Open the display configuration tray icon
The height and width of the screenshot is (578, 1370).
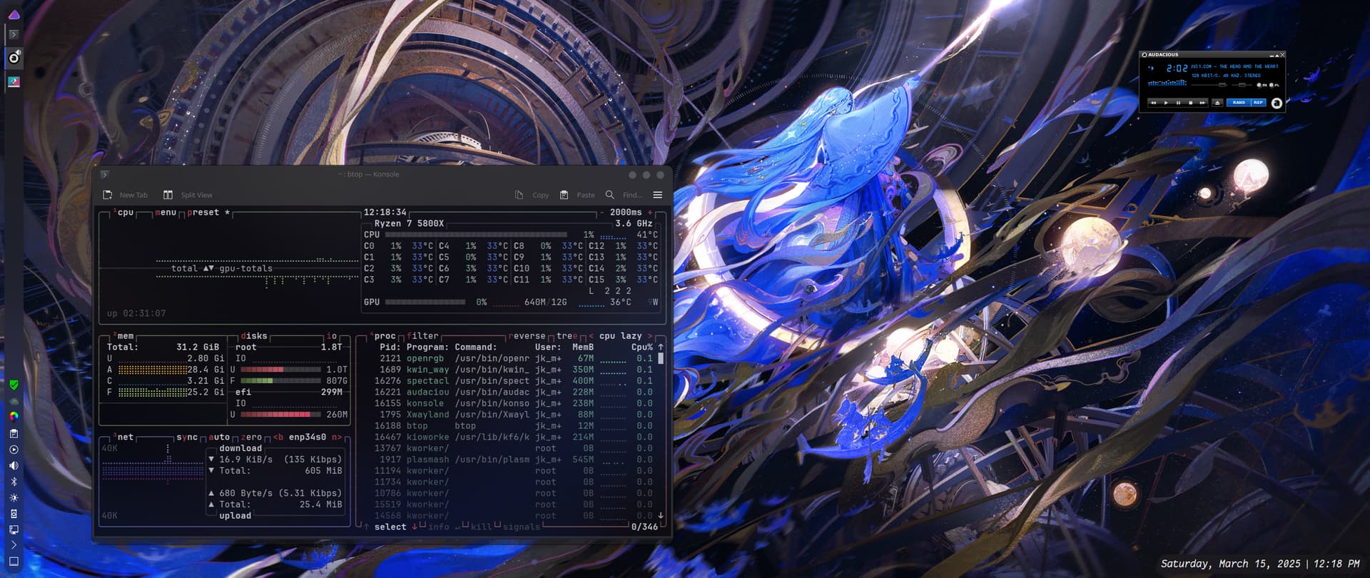click(14, 529)
